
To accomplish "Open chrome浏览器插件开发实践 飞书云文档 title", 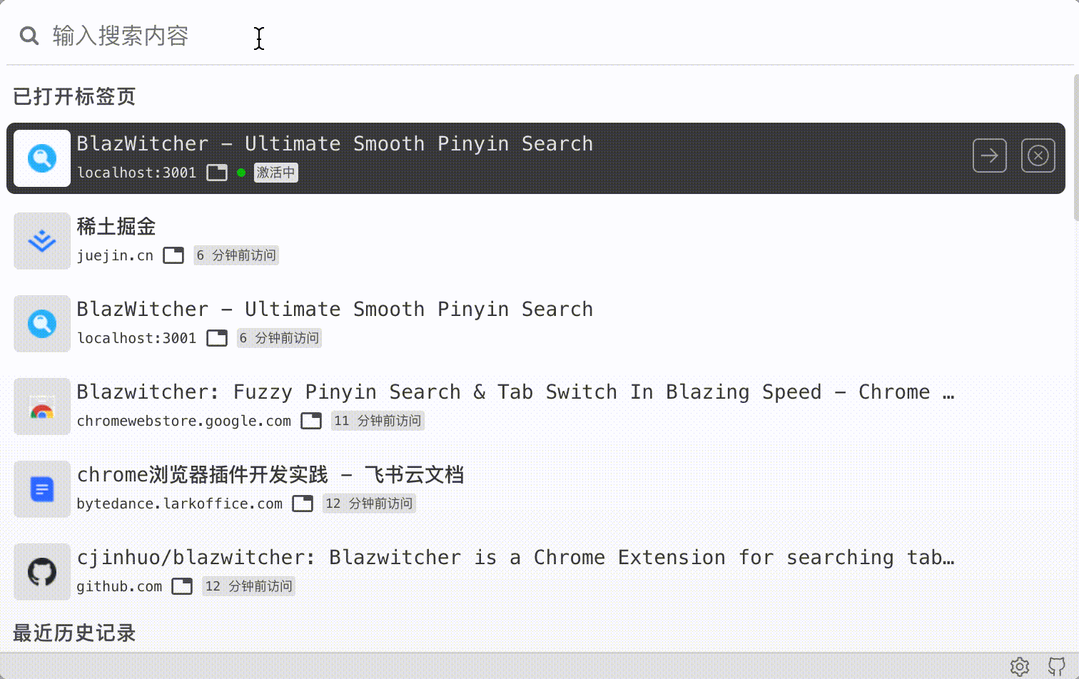I will pos(270,475).
